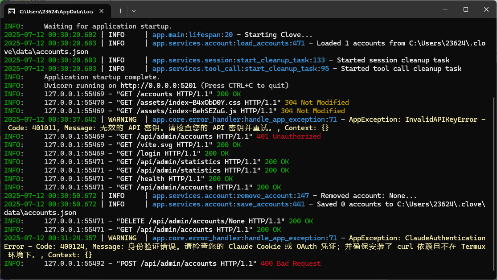Click the "Starting Clove..." log message
This screenshot has width=497, height=280.
(x=278, y=35)
